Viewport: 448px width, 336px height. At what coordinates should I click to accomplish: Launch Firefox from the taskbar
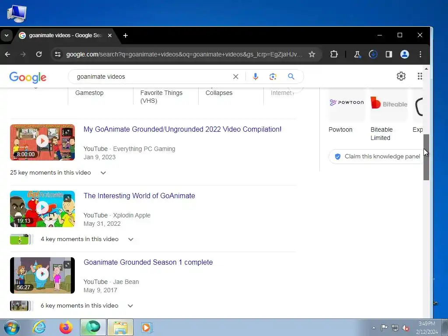pyautogui.click(x=66, y=327)
